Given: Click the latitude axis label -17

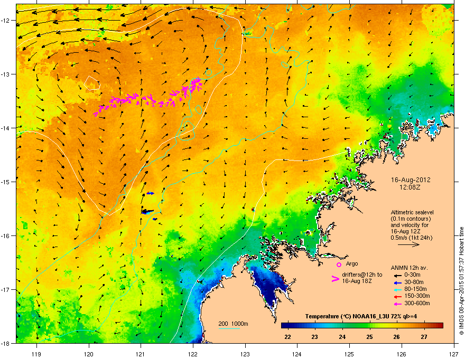Looking at the screenshot, I should pyautogui.click(x=6, y=289).
